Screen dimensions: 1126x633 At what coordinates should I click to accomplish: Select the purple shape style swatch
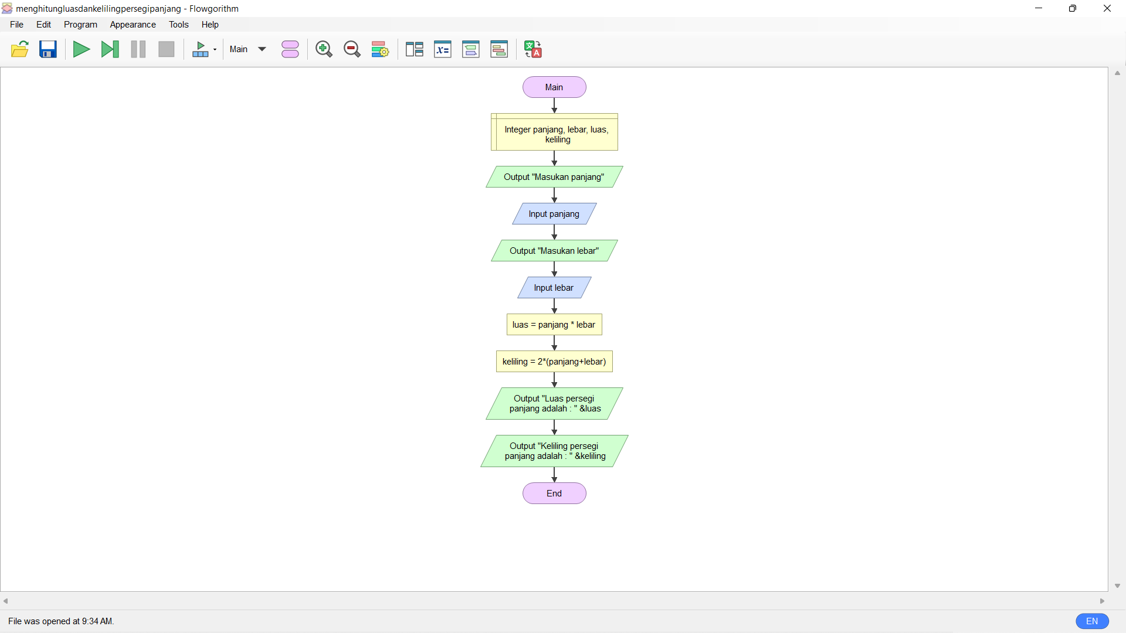coord(290,49)
